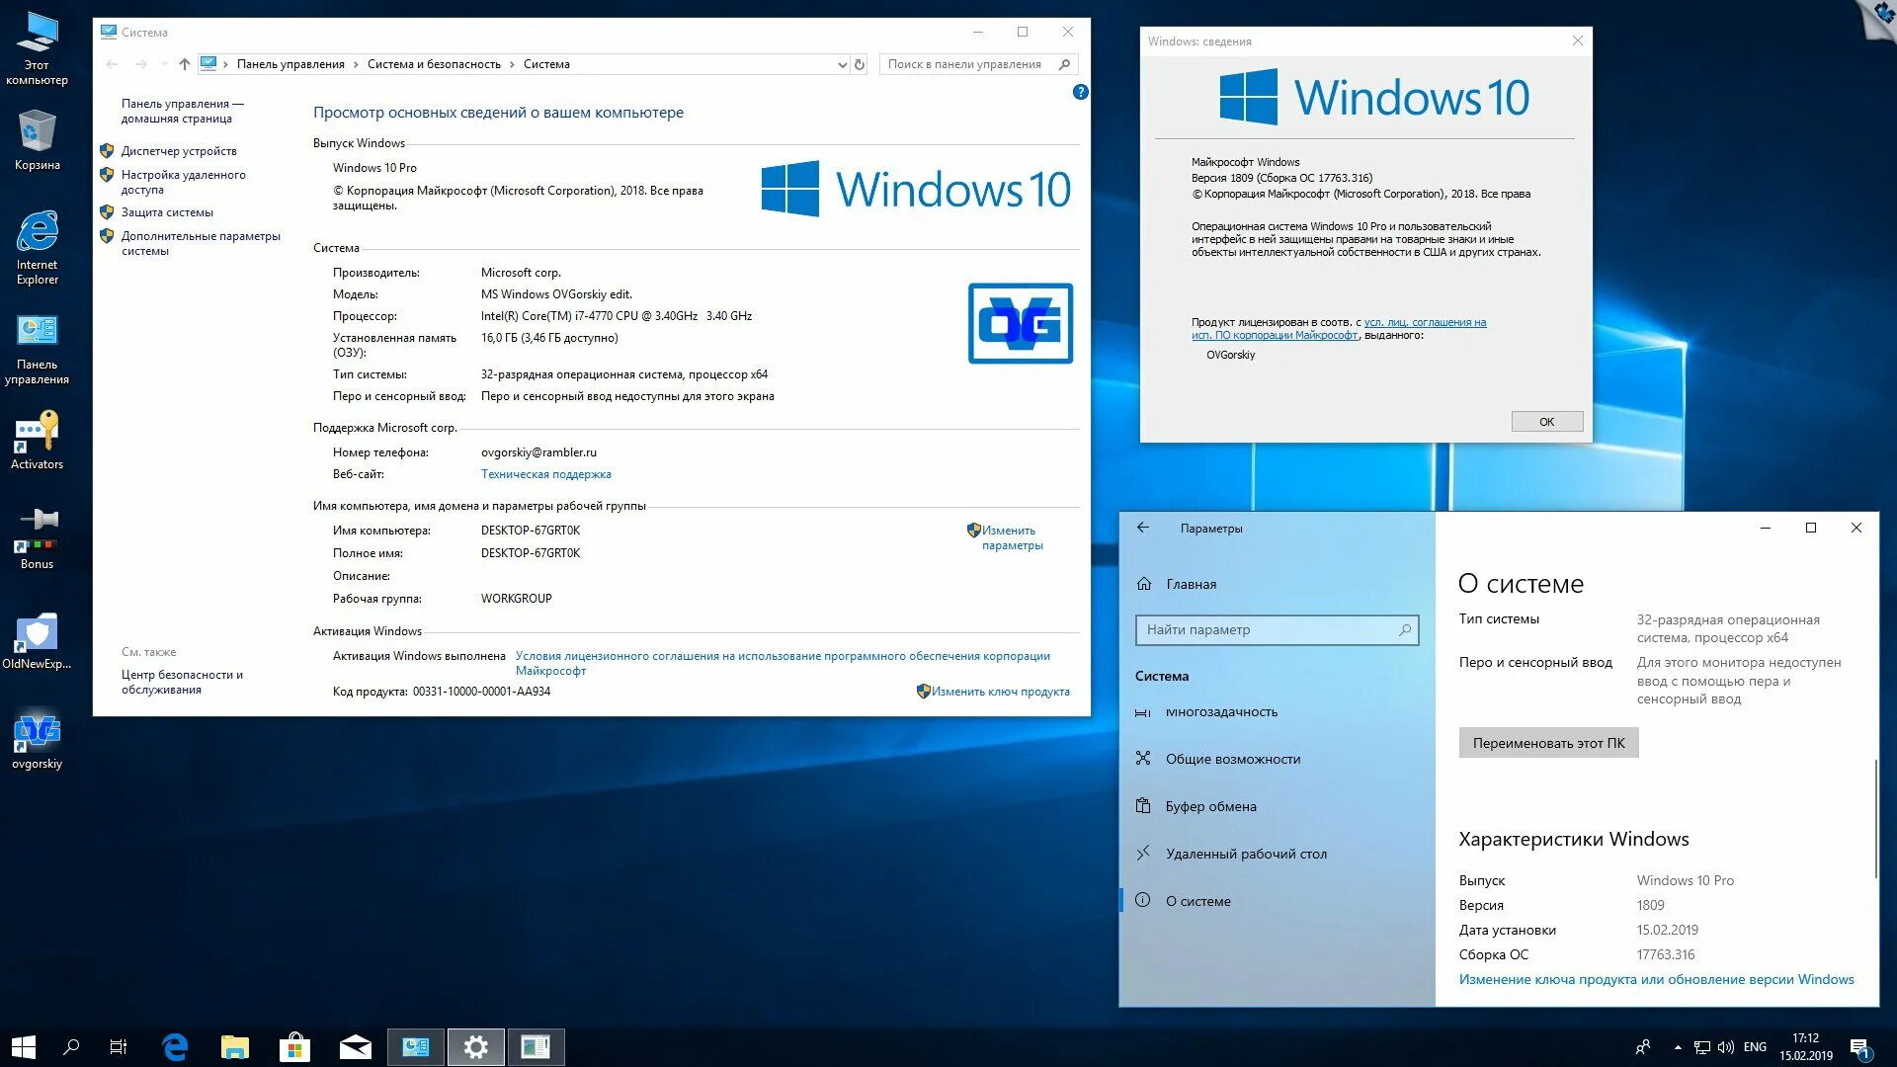Click the help question mark icon
1897x1067 pixels.
click(x=1080, y=92)
